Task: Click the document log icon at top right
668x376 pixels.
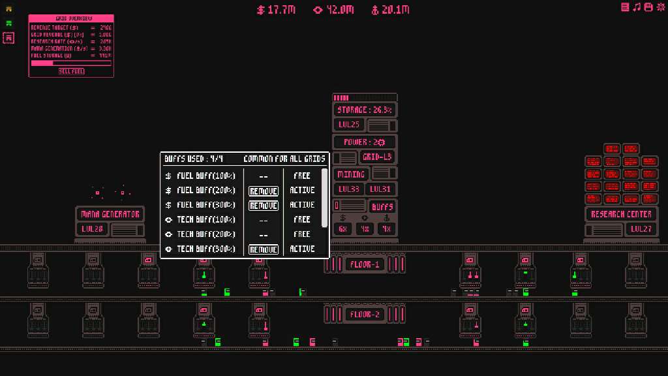Action: pos(626,7)
